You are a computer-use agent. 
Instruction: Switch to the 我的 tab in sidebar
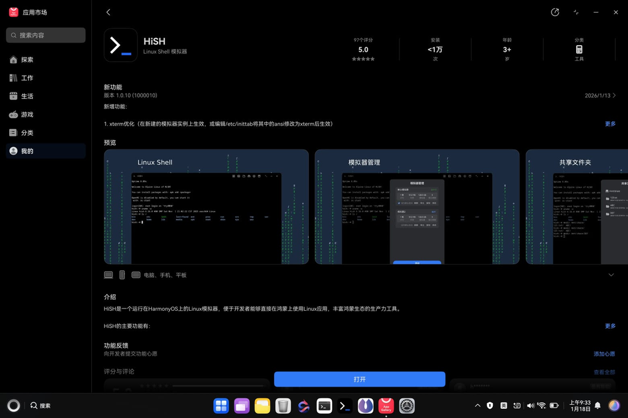click(x=26, y=151)
